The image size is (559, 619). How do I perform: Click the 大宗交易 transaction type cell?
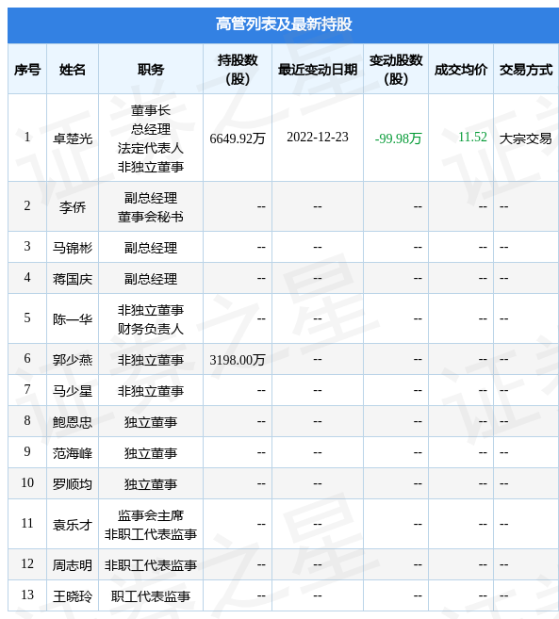tap(525, 138)
